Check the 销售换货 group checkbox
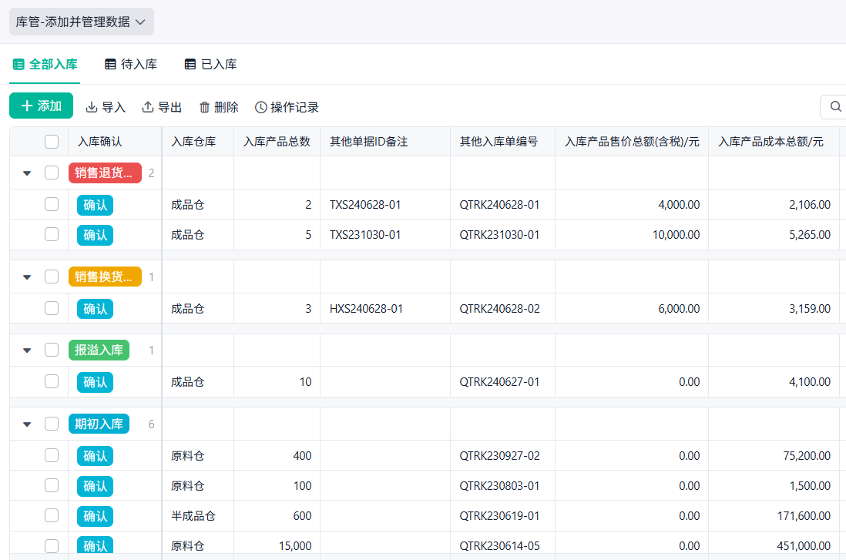This screenshot has height=560, width=846. [x=52, y=277]
